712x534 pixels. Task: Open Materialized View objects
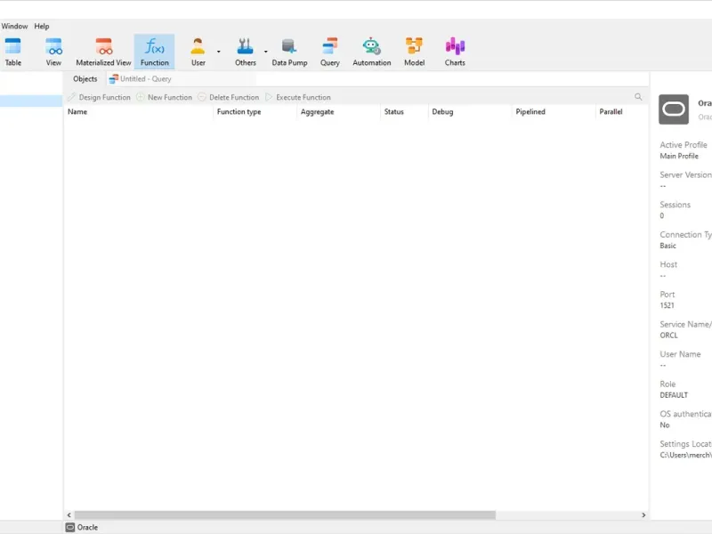[x=103, y=52]
